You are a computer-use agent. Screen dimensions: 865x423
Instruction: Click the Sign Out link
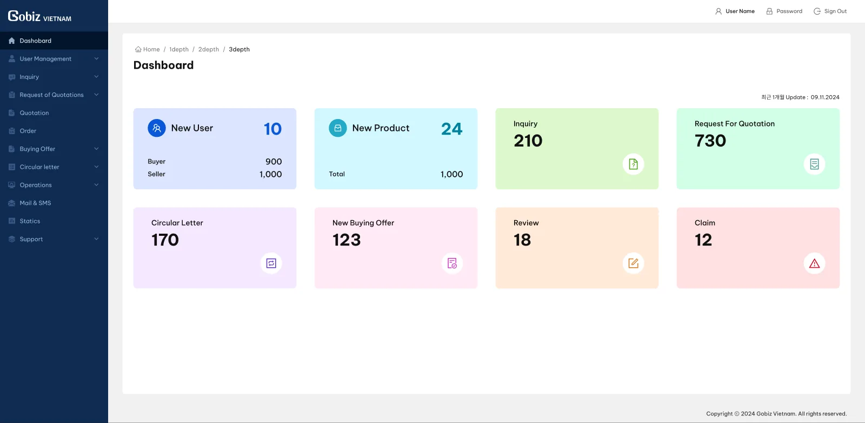point(830,11)
